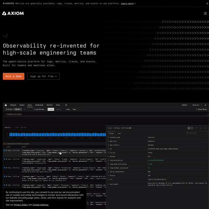Viewport: 209px width, 209px height.
Task: Open the Flows tab
Action: tap(58, 105)
